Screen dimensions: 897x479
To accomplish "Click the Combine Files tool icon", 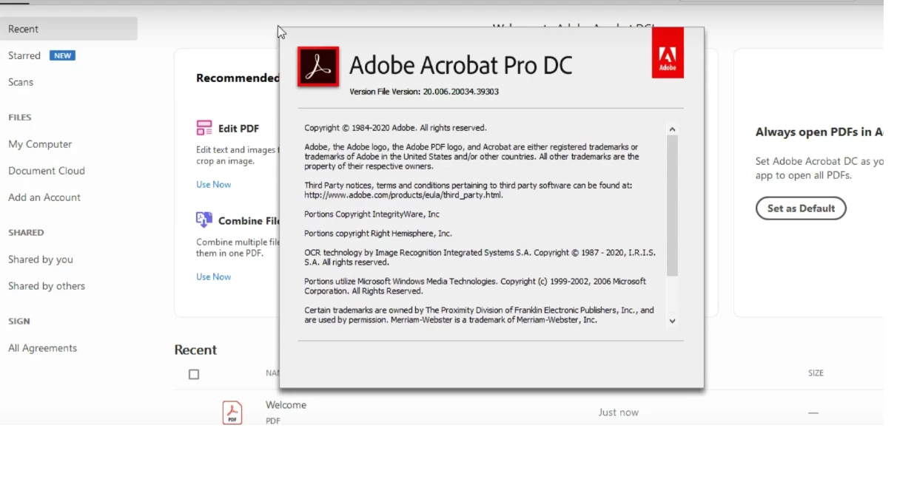I will 204,220.
